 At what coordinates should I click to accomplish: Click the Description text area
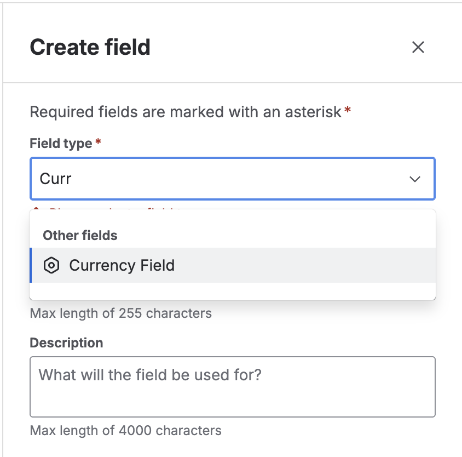click(233, 387)
